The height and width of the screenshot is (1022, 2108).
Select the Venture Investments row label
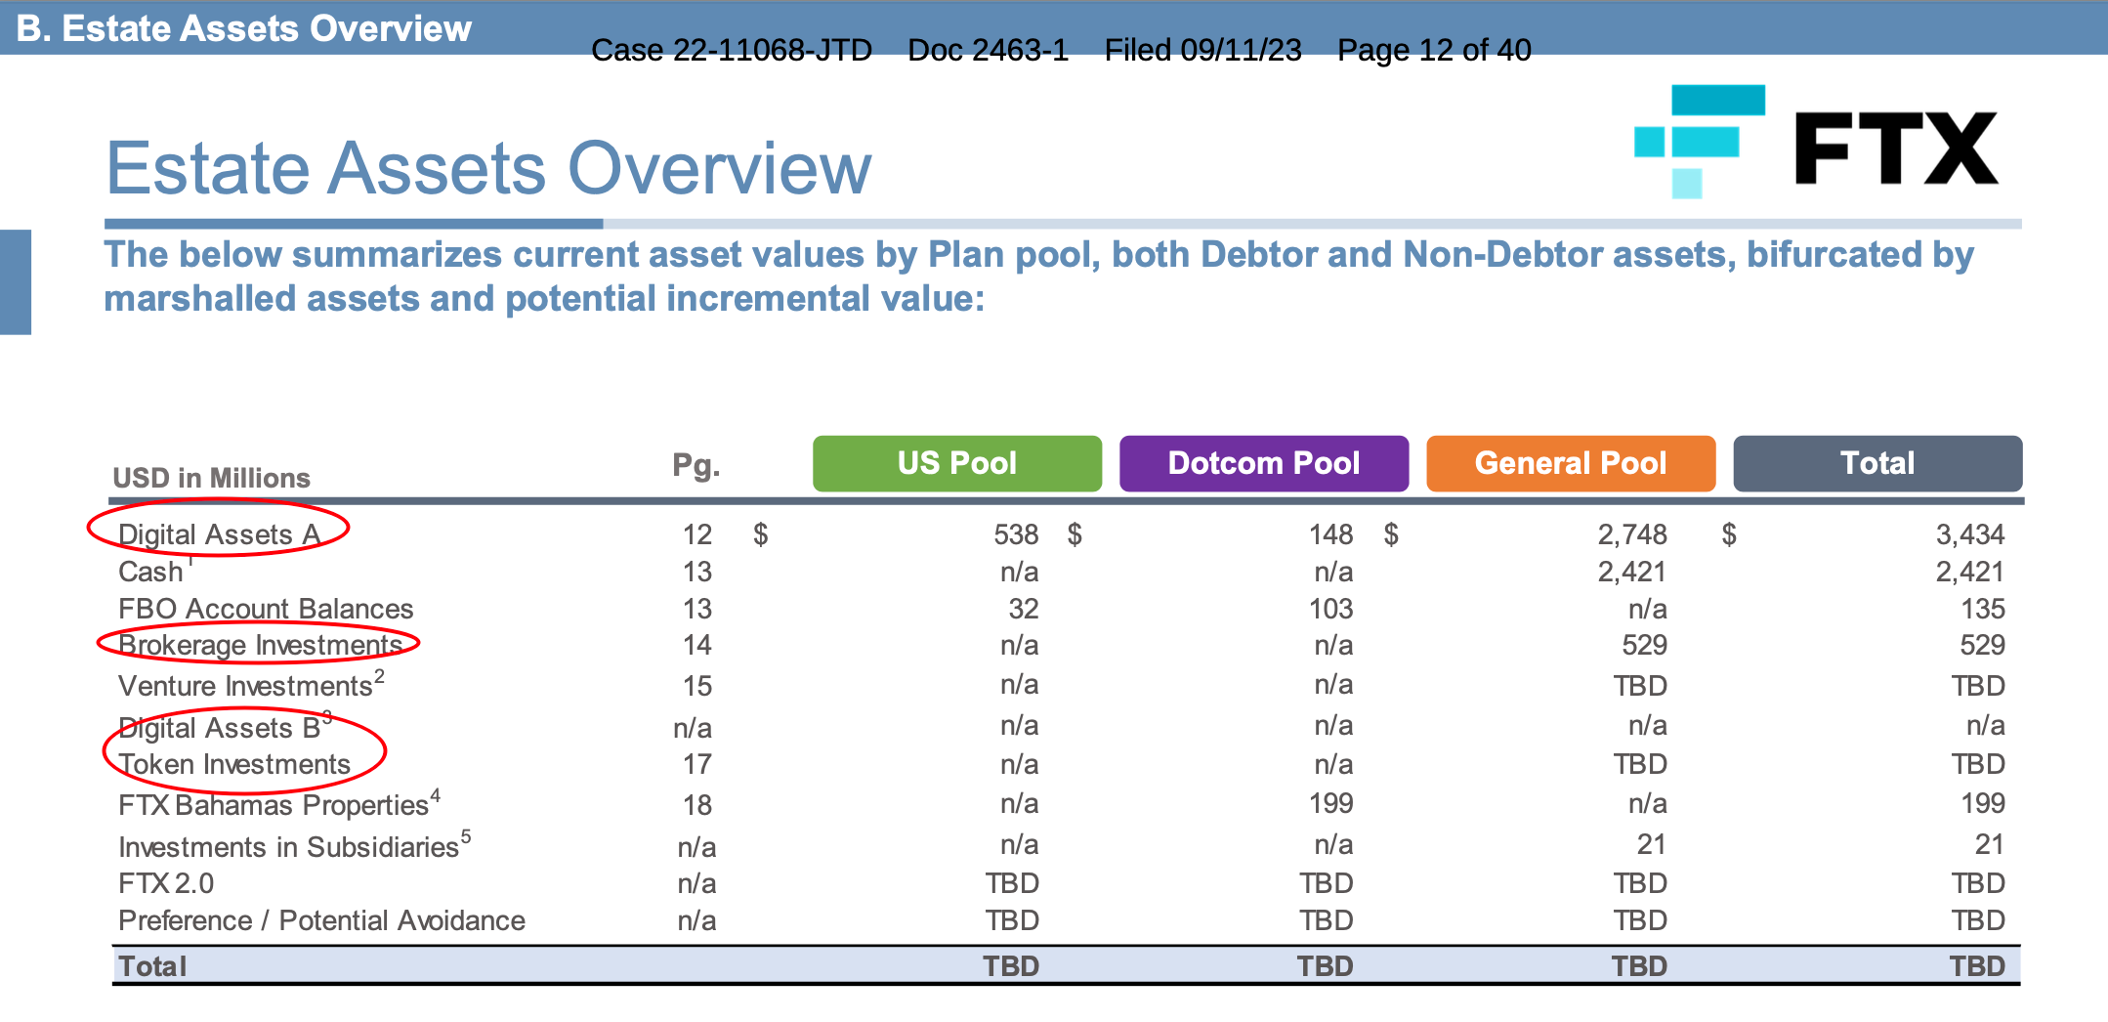(x=245, y=686)
